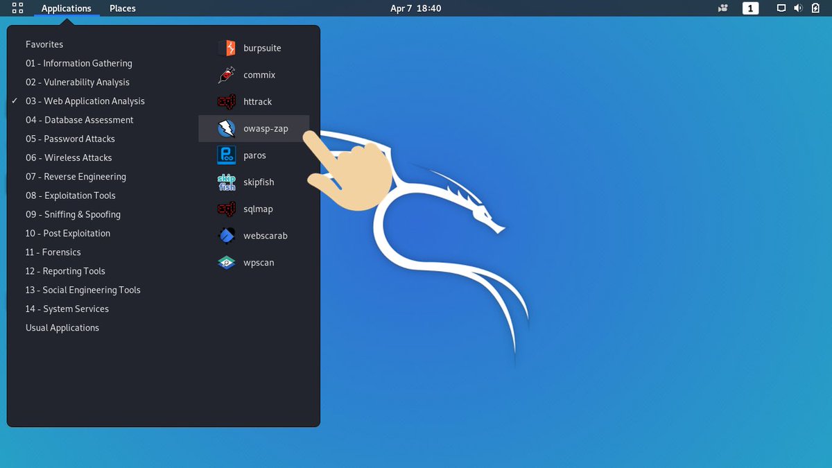Select 12 - Reporting Tools category
Image resolution: width=832 pixels, height=468 pixels.
[x=65, y=271]
